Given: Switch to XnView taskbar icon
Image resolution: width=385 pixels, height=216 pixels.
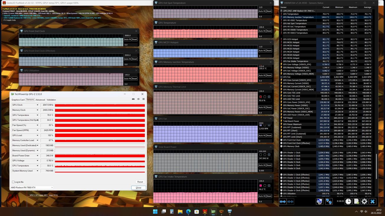Looking at the screenshot, I should 221,212.
